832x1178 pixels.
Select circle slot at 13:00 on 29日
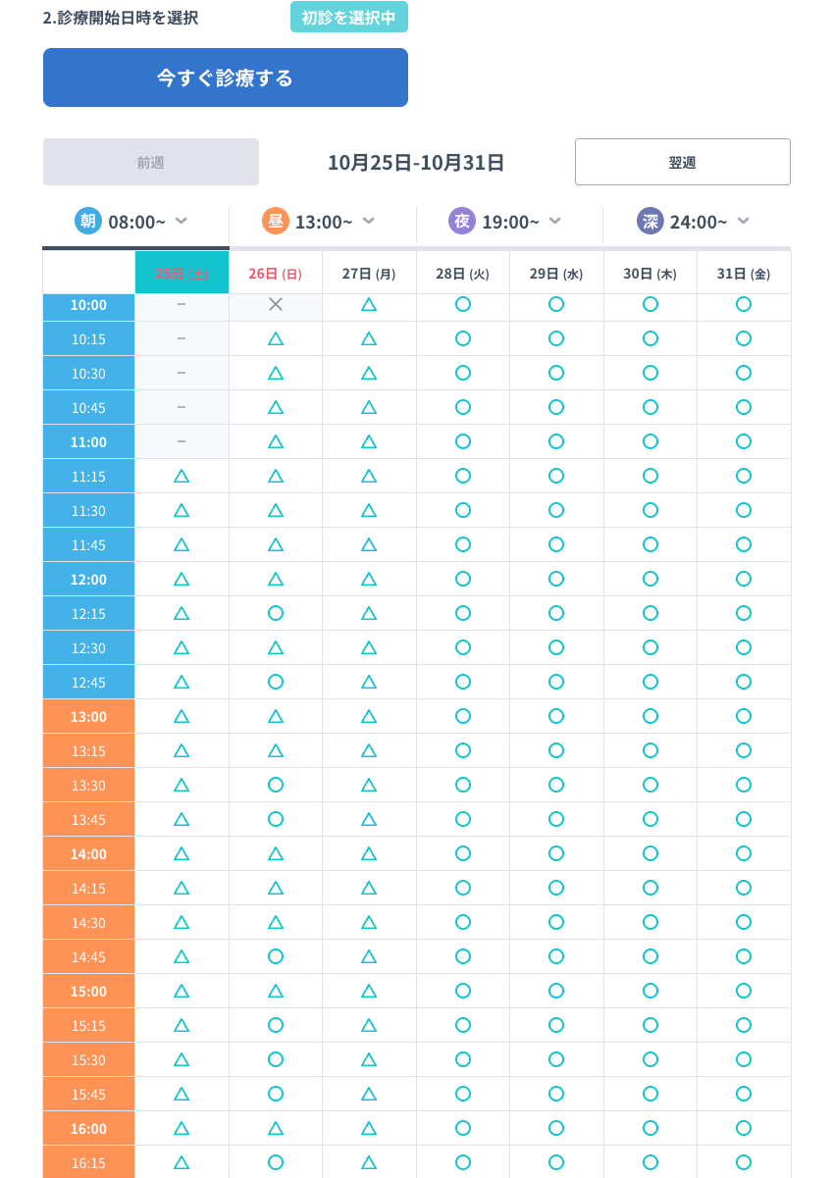click(x=556, y=716)
